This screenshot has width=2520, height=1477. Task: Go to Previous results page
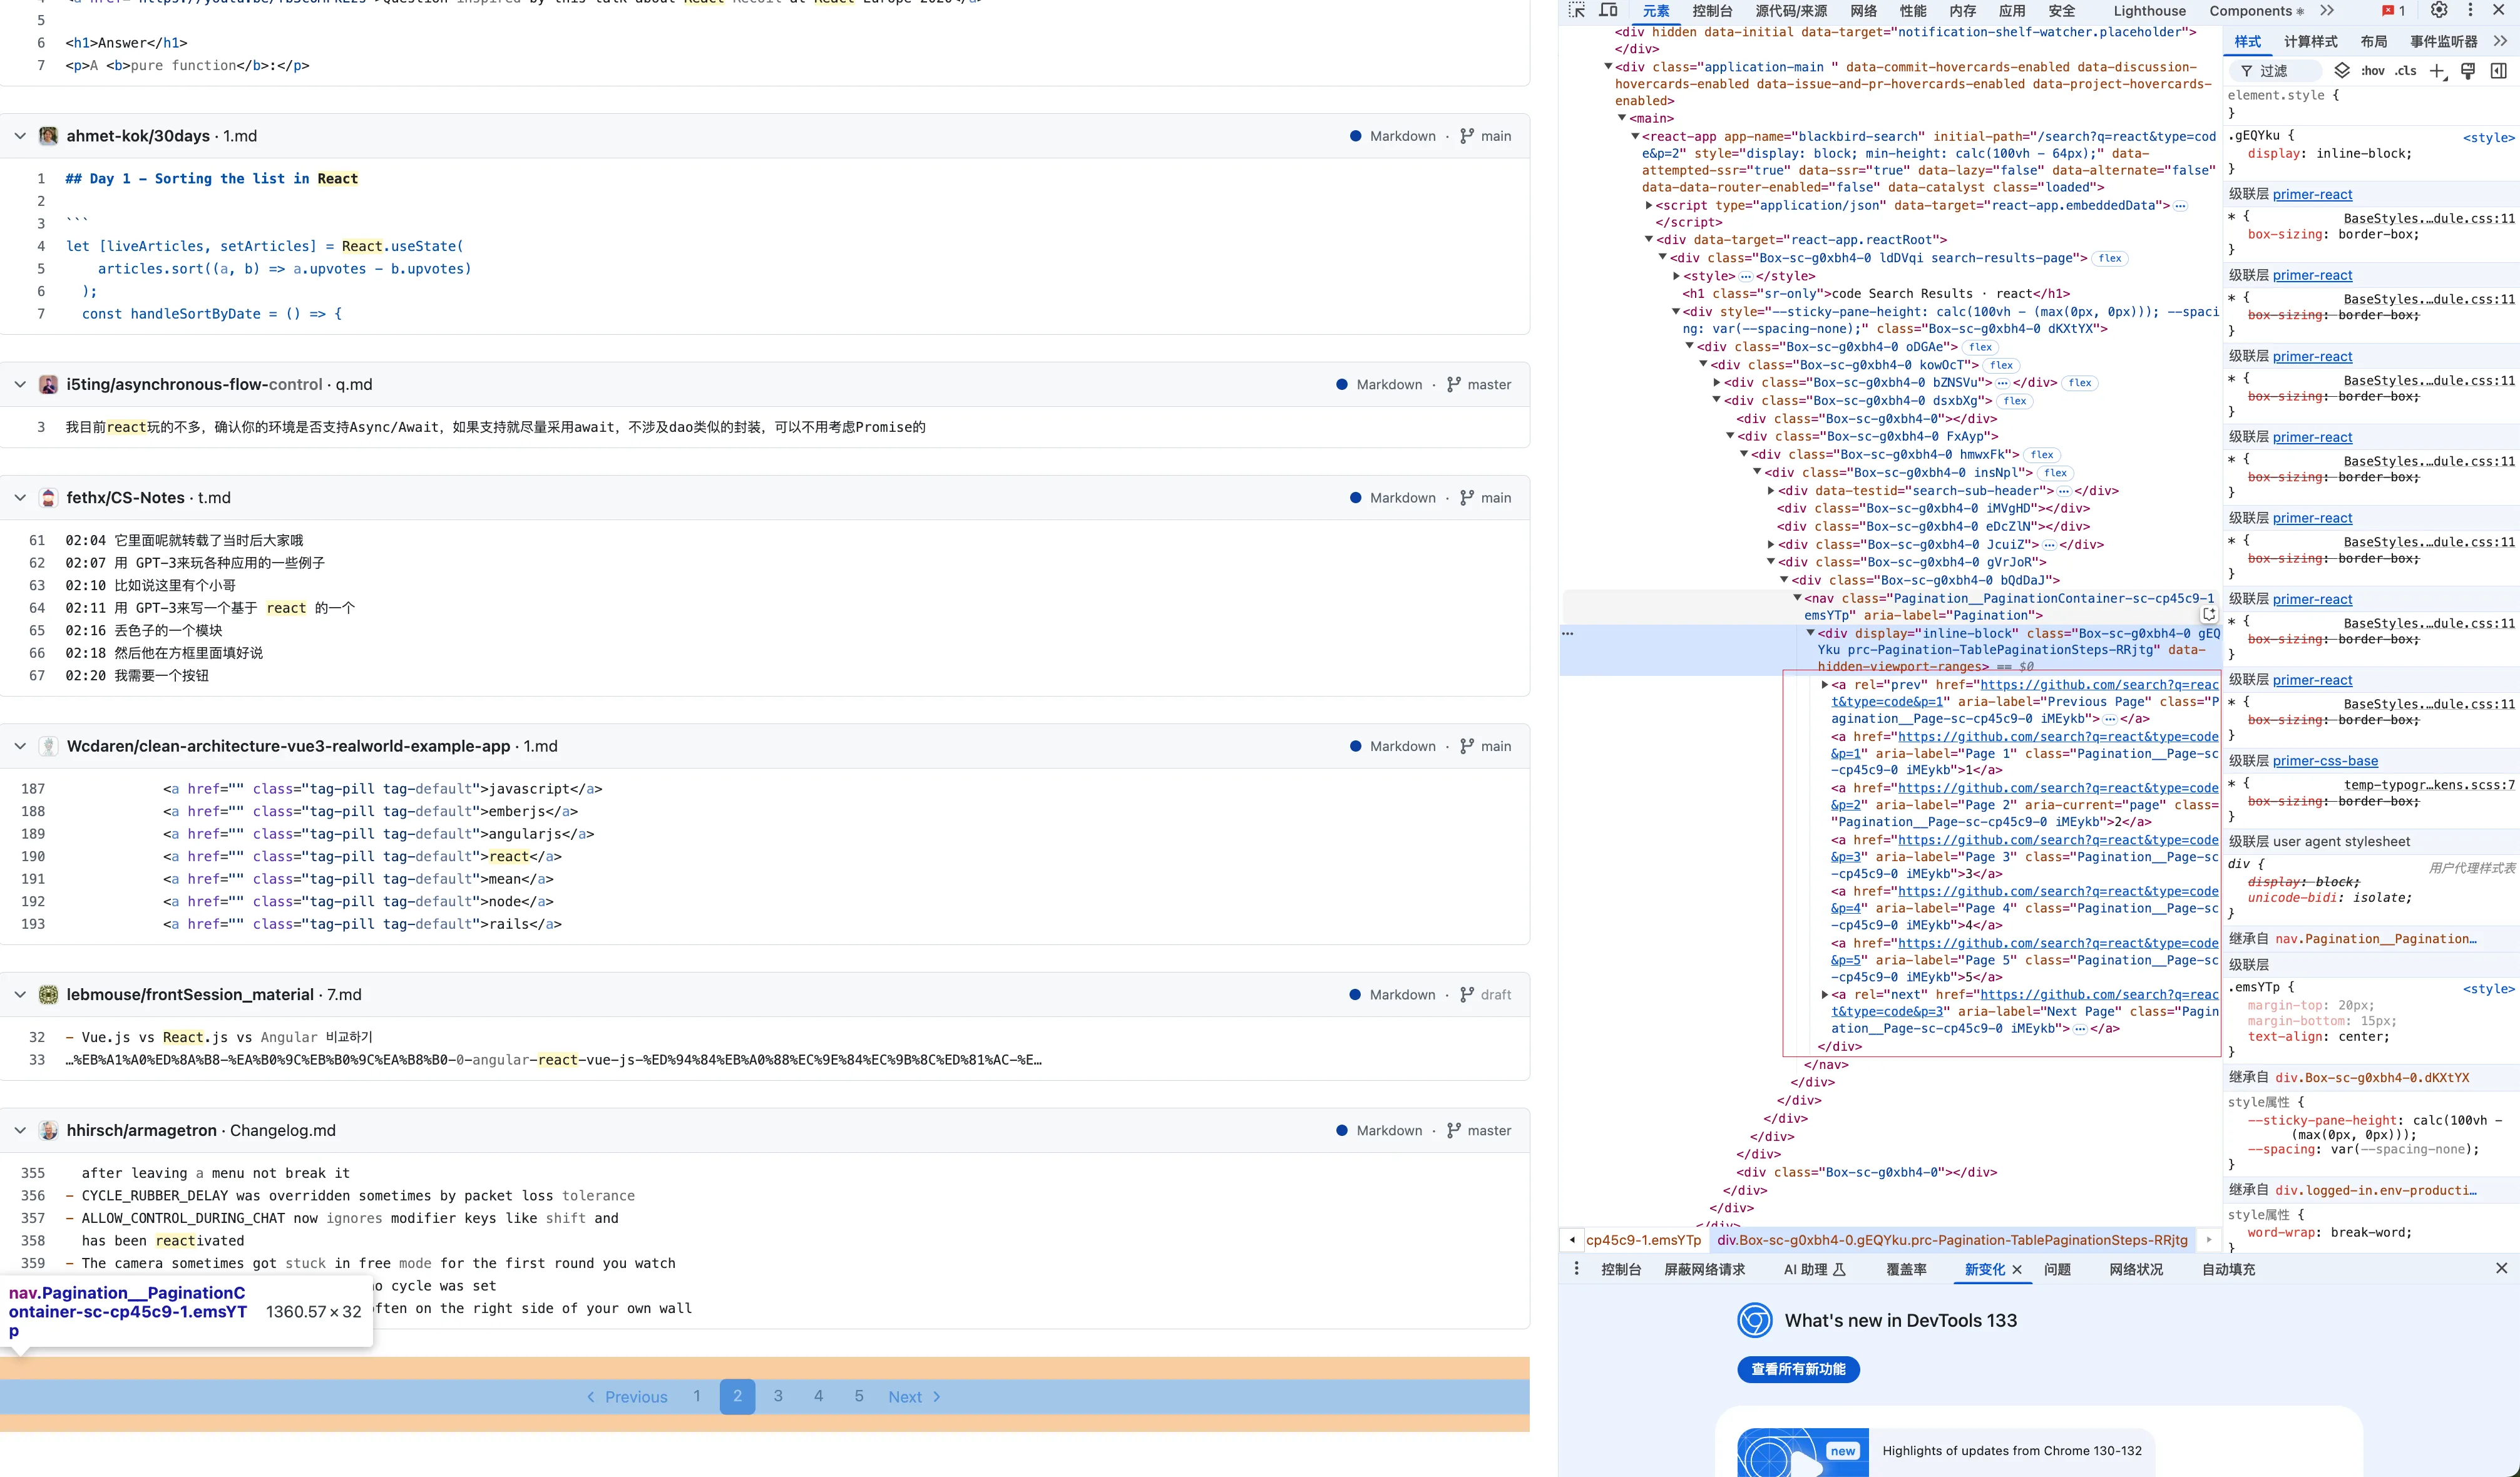point(627,1397)
